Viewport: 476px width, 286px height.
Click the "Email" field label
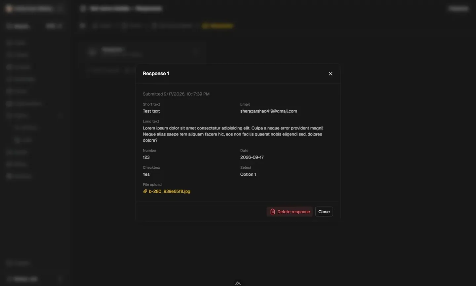pyautogui.click(x=245, y=104)
